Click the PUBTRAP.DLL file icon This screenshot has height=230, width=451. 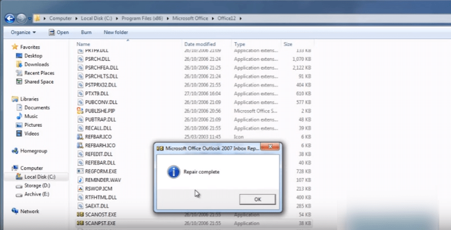(81, 119)
